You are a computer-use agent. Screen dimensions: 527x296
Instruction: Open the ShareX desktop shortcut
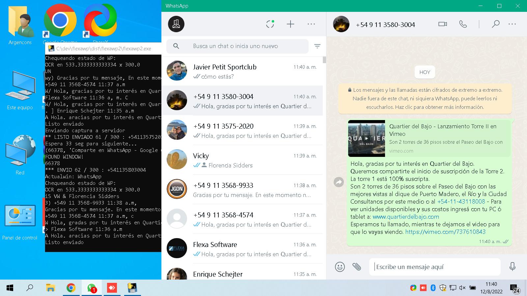click(x=100, y=24)
